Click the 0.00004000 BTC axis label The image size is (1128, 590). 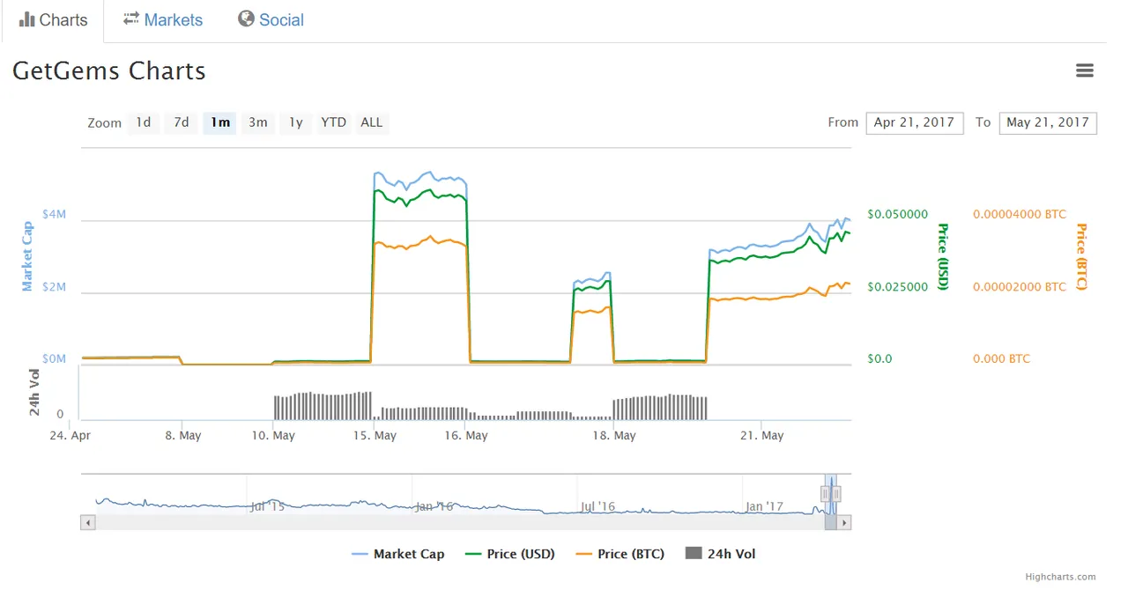click(1020, 214)
